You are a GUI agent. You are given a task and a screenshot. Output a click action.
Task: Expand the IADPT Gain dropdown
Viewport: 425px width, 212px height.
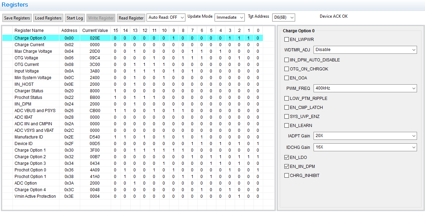365,136
